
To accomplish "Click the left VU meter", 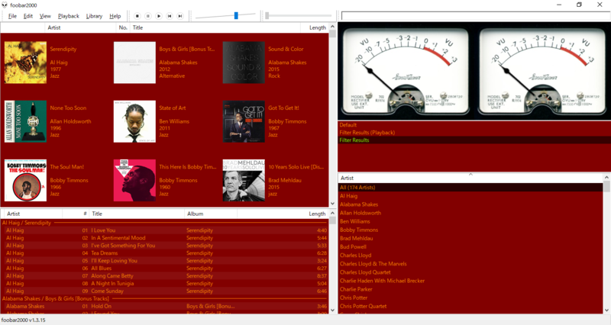I will coord(406,71).
